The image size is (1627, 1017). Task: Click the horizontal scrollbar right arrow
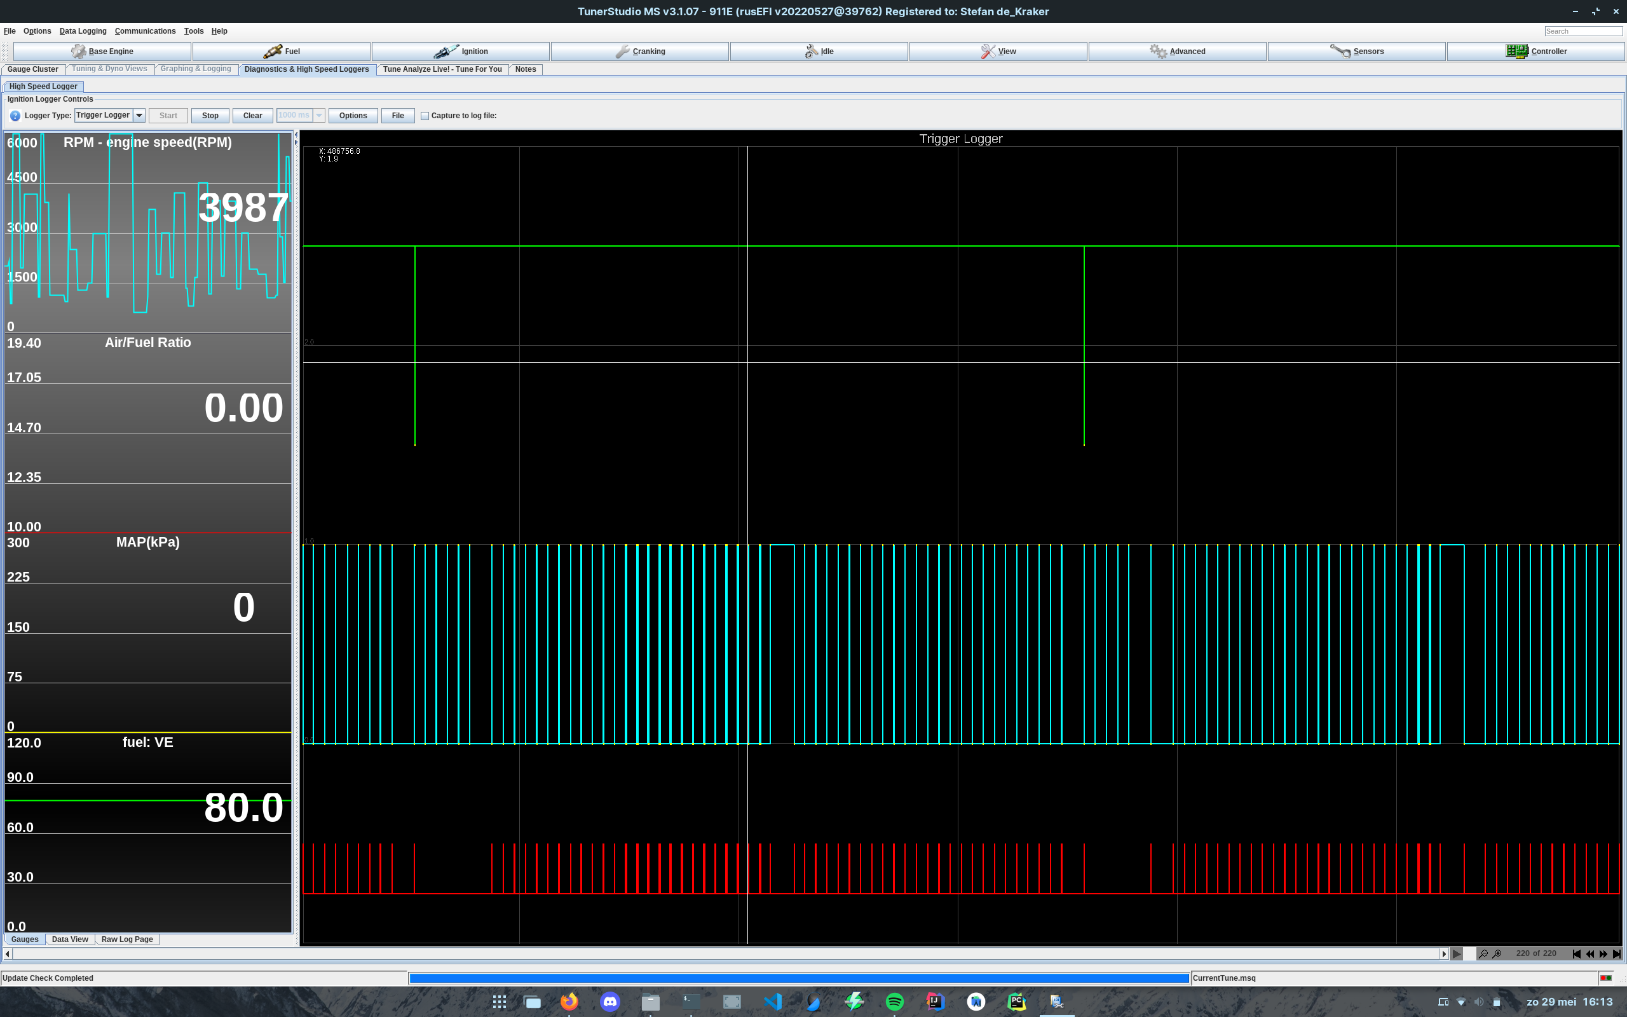[x=1443, y=954]
